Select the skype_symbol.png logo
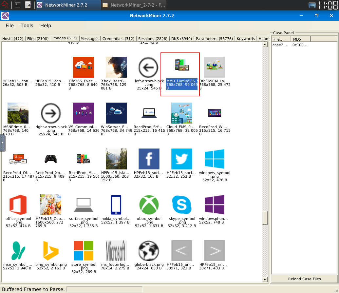Viewport: 339px width, 293px height. (x=181, y=205)
